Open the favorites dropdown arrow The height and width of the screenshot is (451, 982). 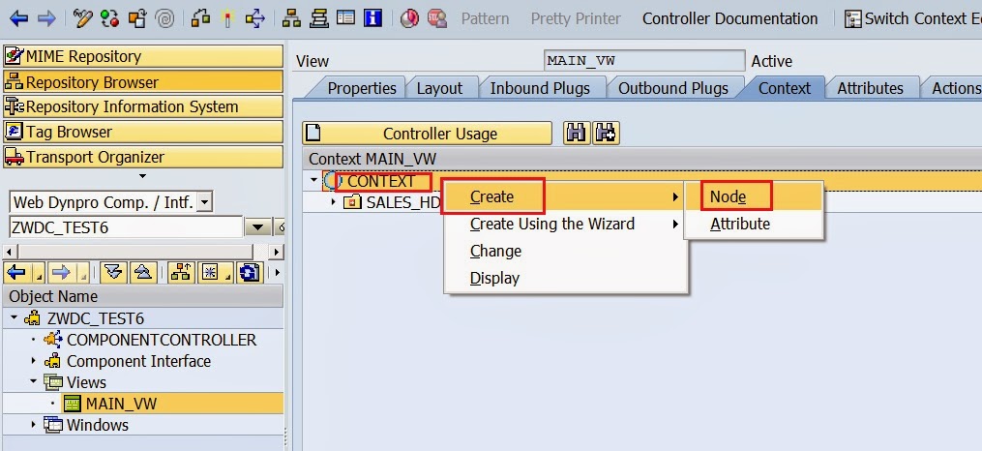pos(229,274)
